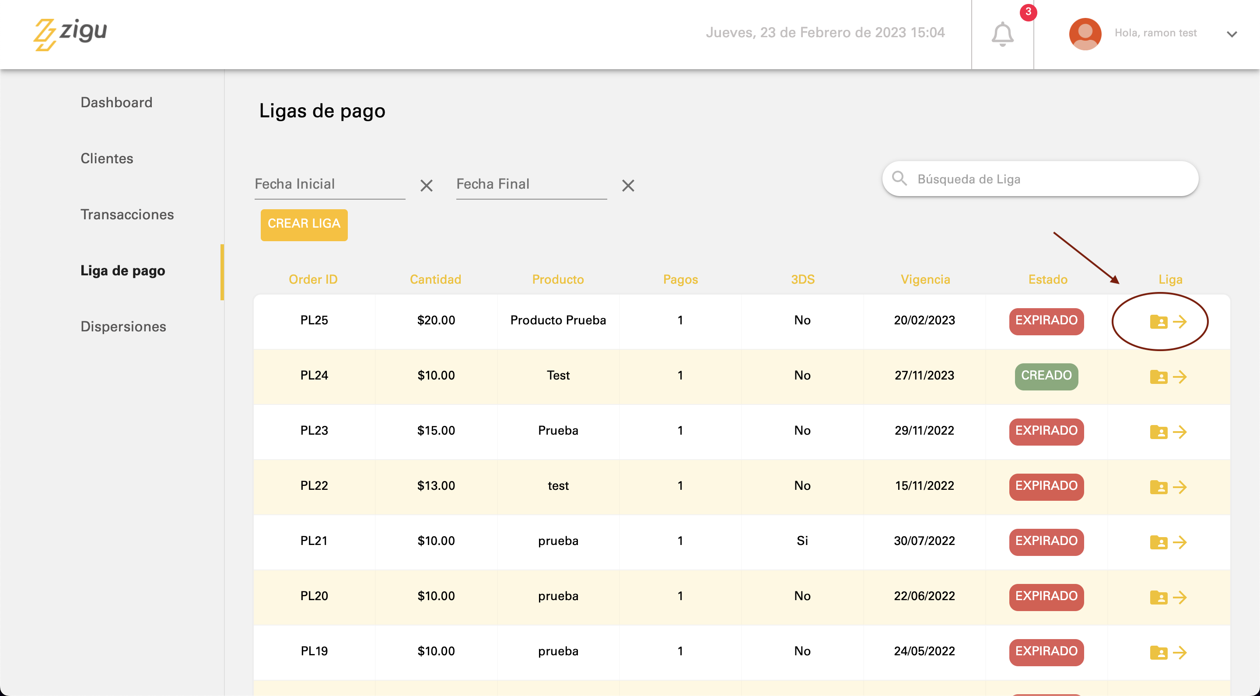Click the Si value in 3DS column

point(802,541)
